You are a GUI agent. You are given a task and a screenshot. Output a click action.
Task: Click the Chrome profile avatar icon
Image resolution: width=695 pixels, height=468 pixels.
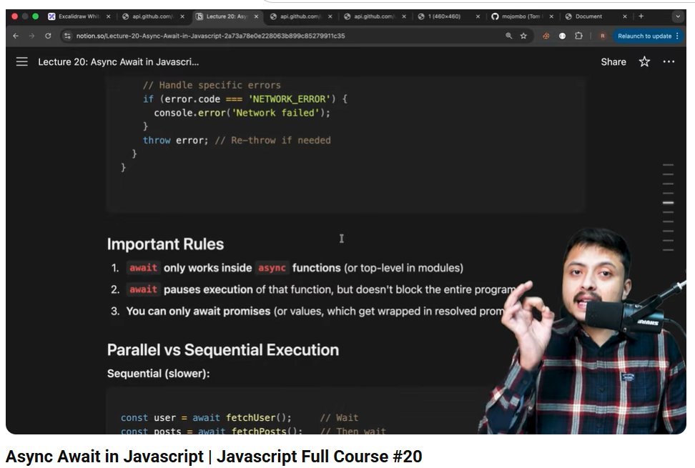click(603, 34)
